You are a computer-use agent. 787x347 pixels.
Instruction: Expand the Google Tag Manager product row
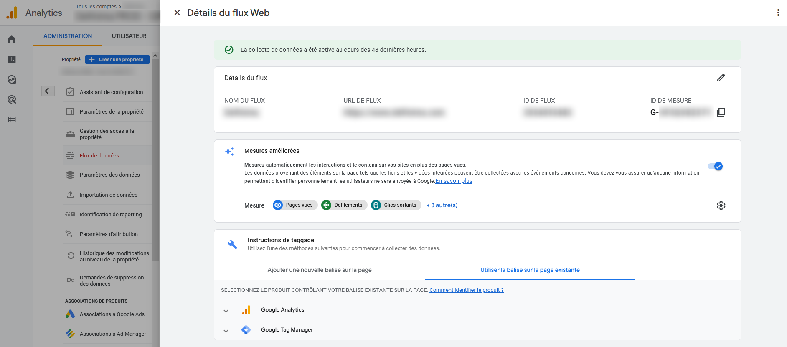coord(226,331)
